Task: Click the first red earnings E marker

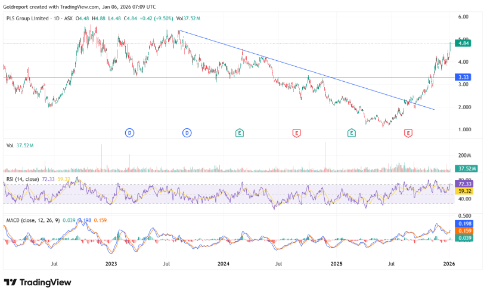Action: click(296, 132)
